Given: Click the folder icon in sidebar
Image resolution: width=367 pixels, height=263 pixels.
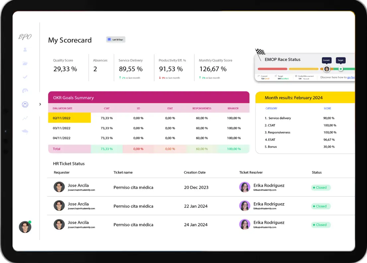Looking at the screenshot, I should 25,64.
